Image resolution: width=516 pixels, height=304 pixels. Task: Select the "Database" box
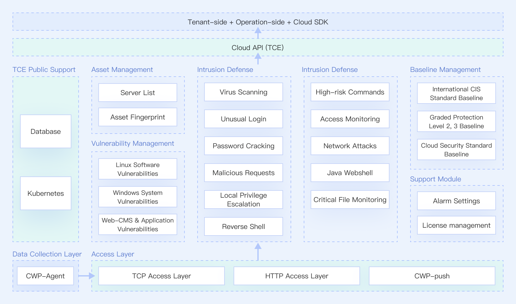pos(46,131)
